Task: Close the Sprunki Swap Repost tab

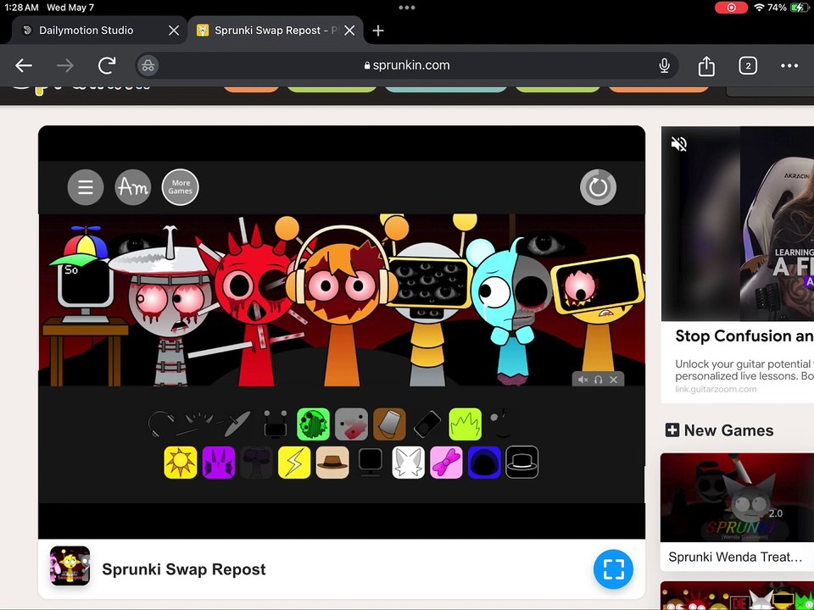Action: coord(350,30)
